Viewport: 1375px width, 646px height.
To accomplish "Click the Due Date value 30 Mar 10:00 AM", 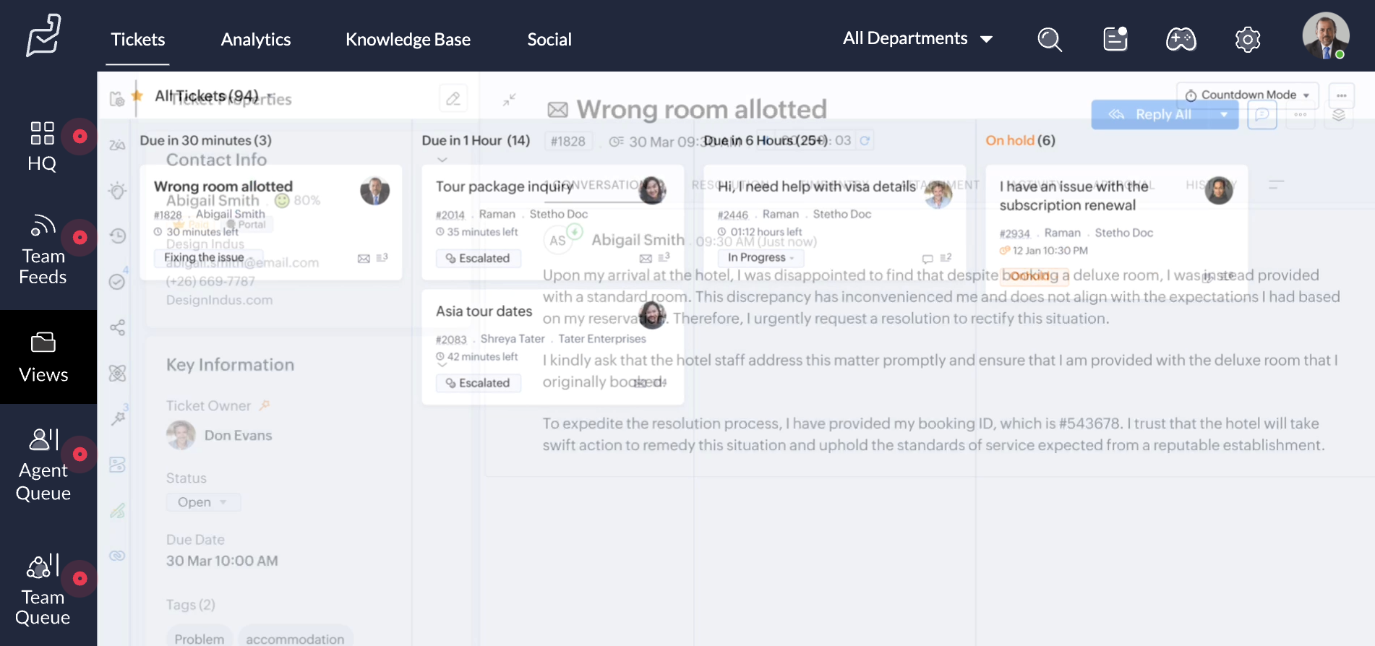I will coord(222,561).
